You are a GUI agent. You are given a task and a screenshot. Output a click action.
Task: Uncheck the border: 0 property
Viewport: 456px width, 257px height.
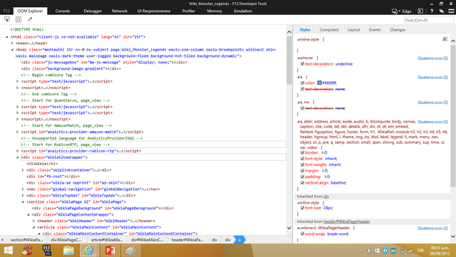[302, 152]
